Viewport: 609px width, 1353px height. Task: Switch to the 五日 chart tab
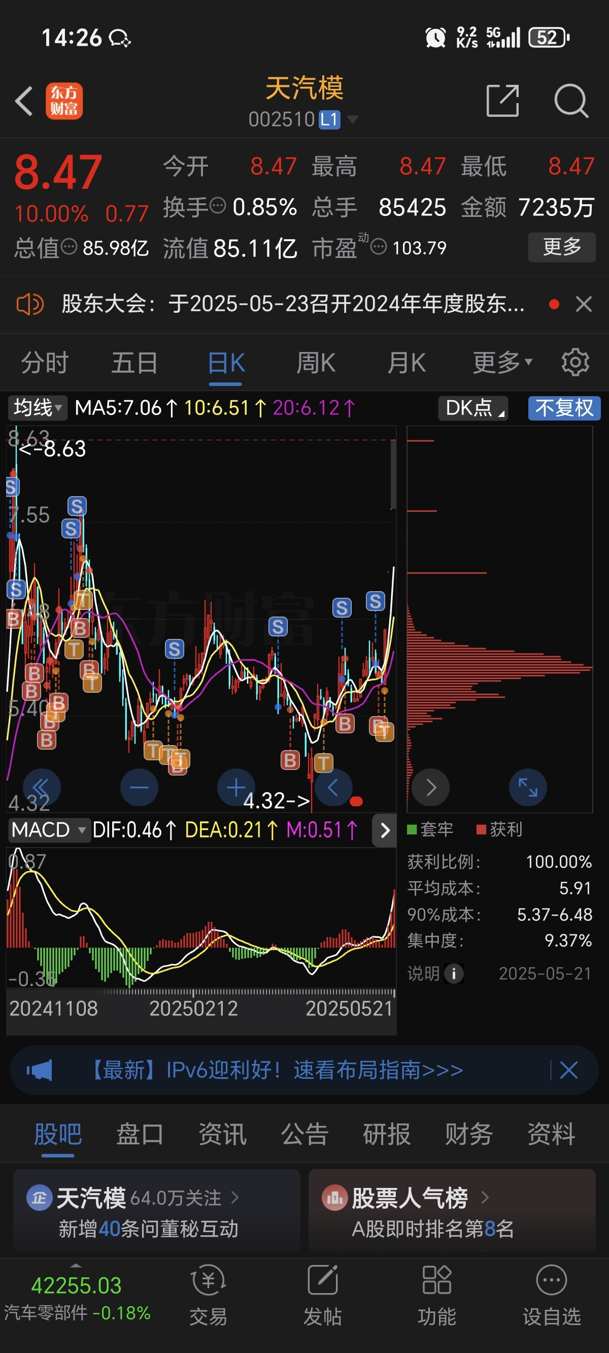[134, 363]
